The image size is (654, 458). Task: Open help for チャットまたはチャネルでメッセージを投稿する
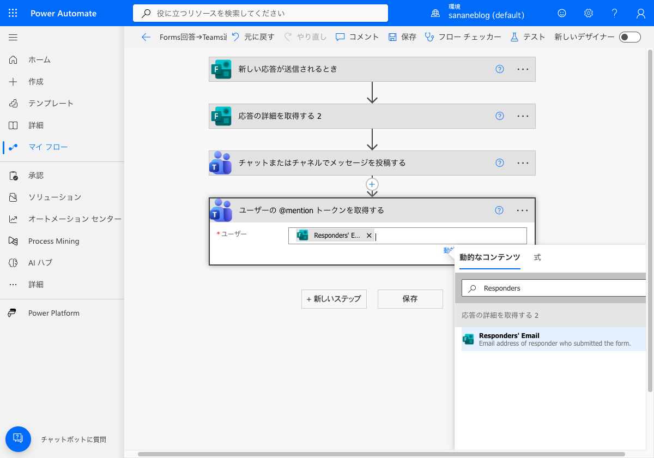[x=500, y=163]
